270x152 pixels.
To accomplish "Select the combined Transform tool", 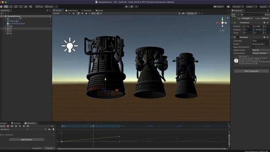I will [26, 7].
